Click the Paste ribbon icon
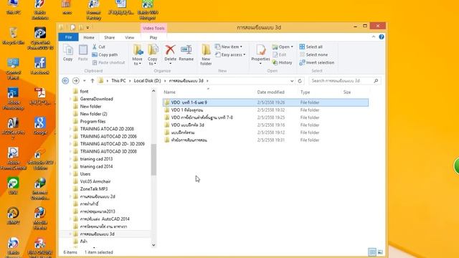The width and height of the screenshot is (459, 258). 83,52
